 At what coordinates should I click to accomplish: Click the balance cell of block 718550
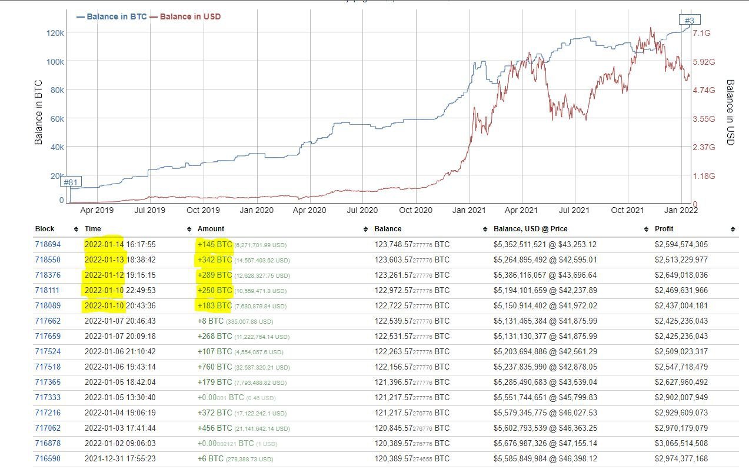(x=412, y=260)
